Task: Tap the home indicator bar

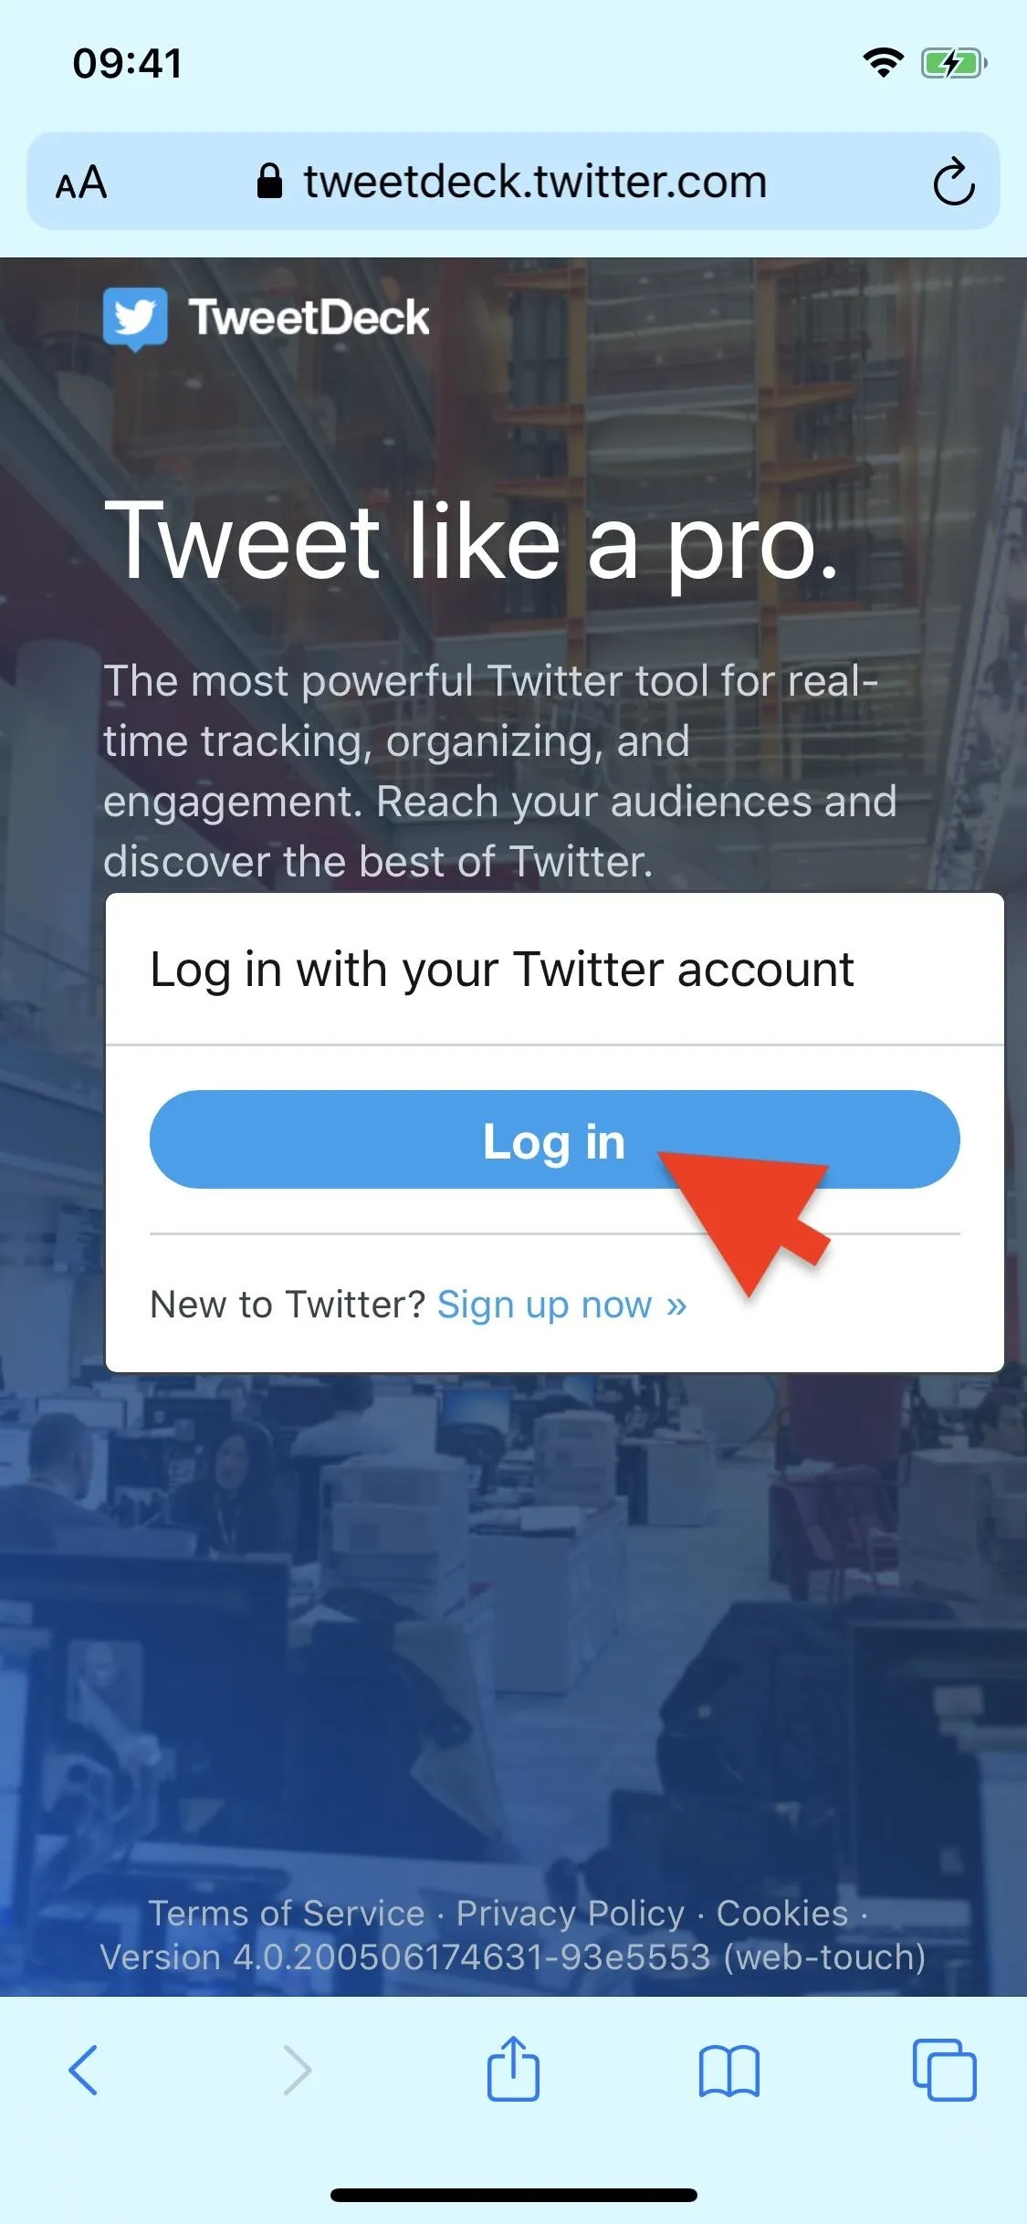Action: click(514, 2195)
